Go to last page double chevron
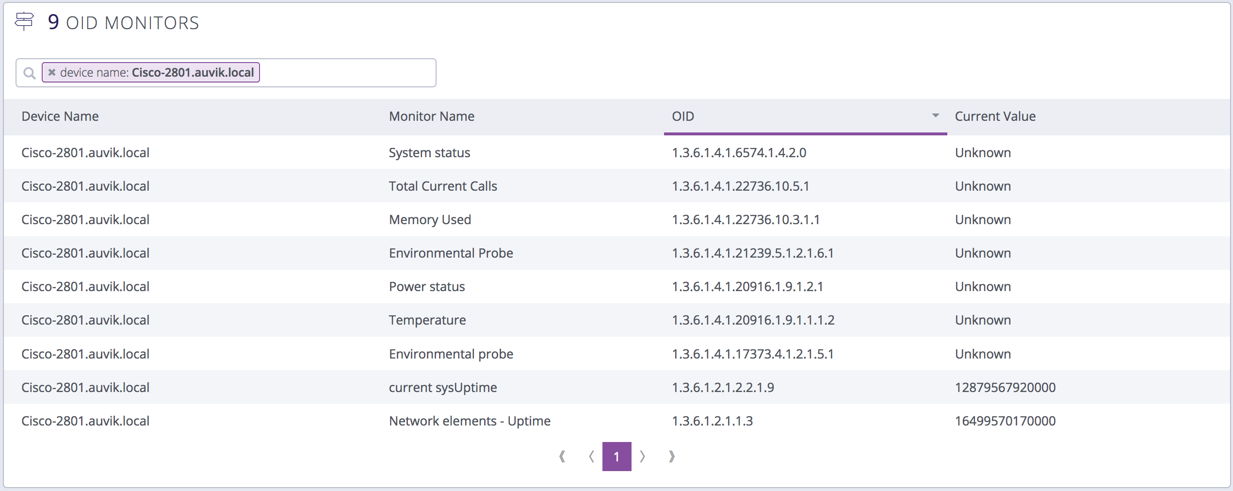 pyautogui.click(x=672, y=457)
